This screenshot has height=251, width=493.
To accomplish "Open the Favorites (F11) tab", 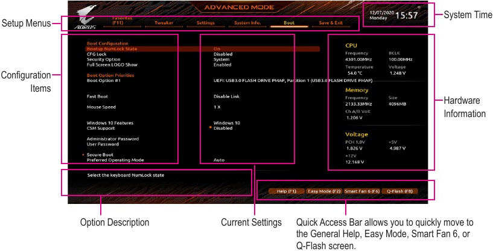I will point(122,21).
